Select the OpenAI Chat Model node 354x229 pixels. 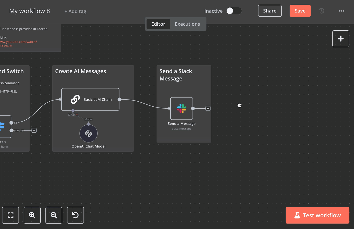point(88,133)
